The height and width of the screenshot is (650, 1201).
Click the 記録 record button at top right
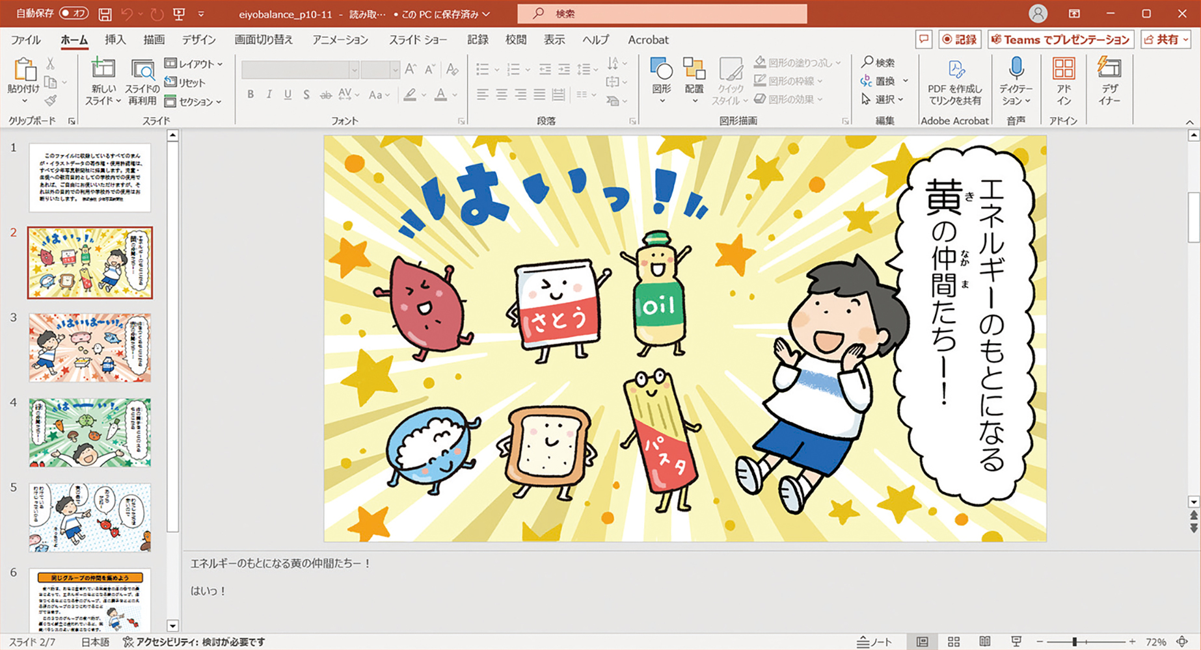[x=960, y=40]
